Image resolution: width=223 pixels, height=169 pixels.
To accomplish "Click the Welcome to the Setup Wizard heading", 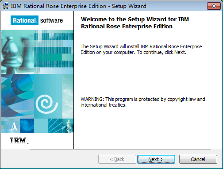I will (135, 23).
